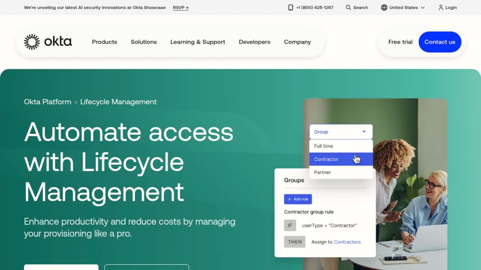Click the Search text link
Viewport: 481px width, 270px height.
click(360, 8)
